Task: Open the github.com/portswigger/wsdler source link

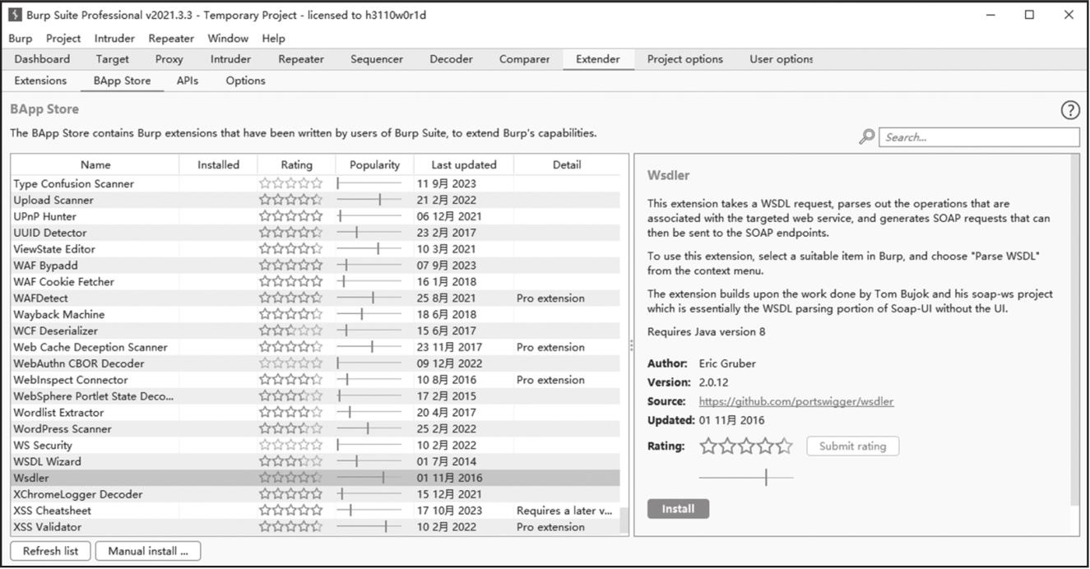Action: tap(795, 401)
